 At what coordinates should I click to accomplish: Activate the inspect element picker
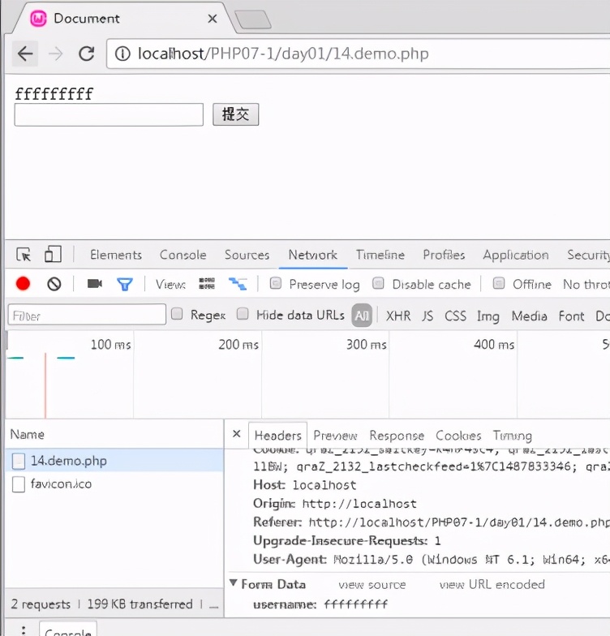click(x=24, y=255)
